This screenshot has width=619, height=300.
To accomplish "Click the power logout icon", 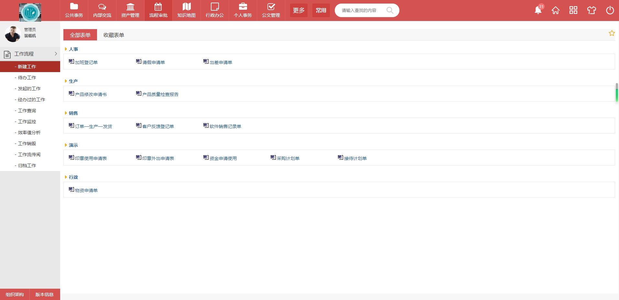I will (610, 10).
